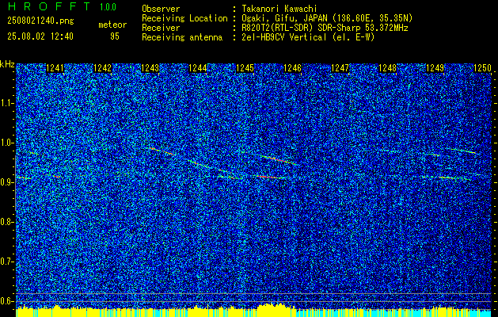Click the 1245 time marker

point(245,68)
